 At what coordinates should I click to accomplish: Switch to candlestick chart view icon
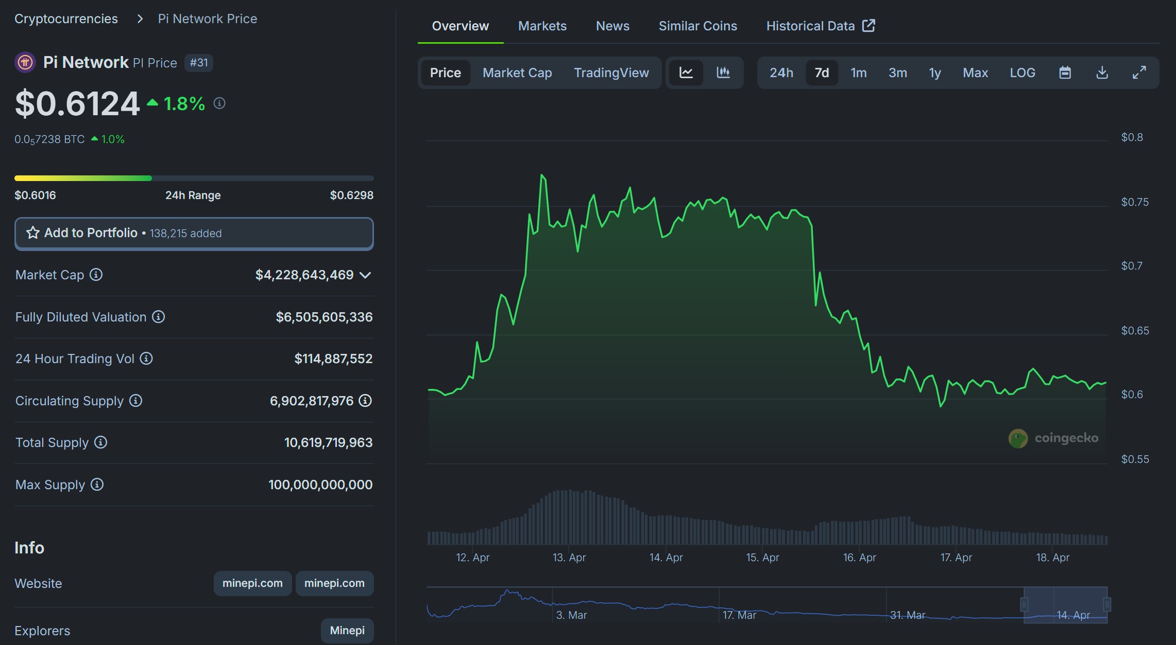tap(723, 73)
